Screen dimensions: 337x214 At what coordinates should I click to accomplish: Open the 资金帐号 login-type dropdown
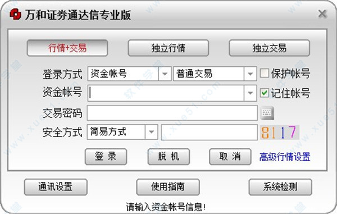[x=165, y=74]
